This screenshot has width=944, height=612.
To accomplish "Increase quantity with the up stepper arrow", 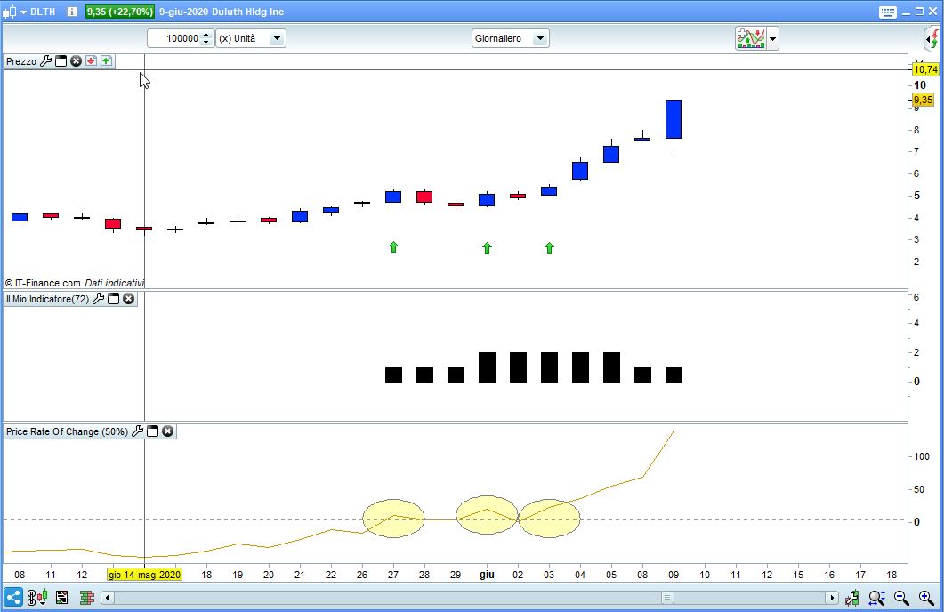I will (206, 35).
